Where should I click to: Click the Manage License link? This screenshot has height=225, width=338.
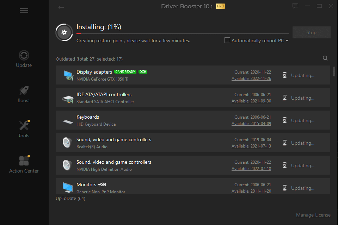pos(313,215)
